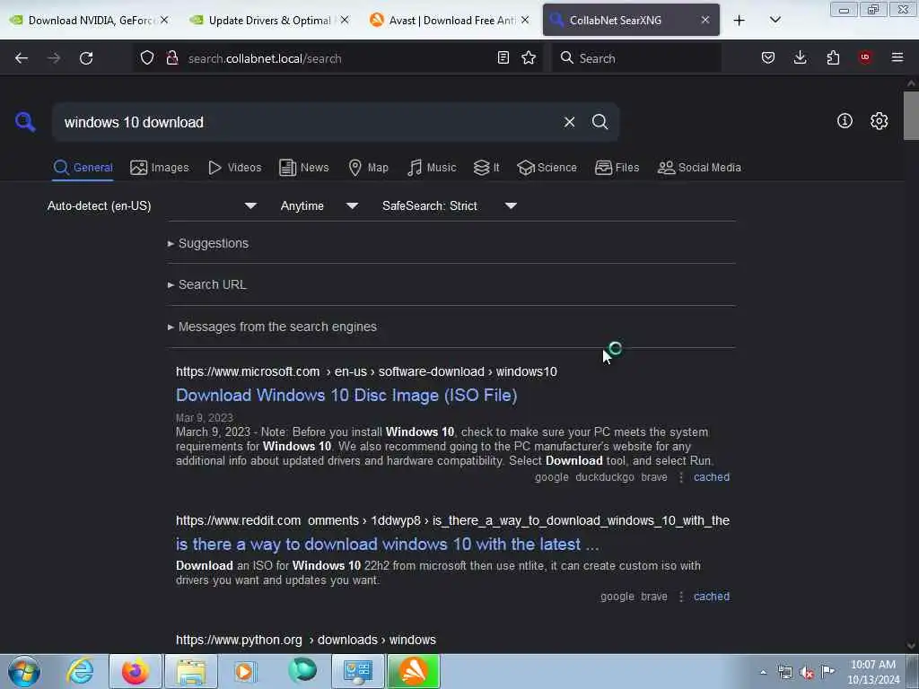Select the Videos search category

234,168
